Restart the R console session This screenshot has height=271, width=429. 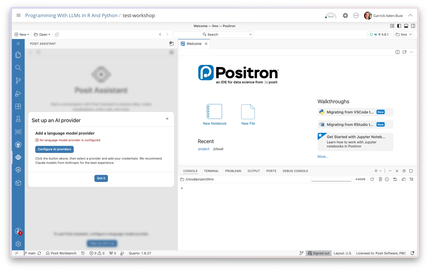(x=372, y=179)
